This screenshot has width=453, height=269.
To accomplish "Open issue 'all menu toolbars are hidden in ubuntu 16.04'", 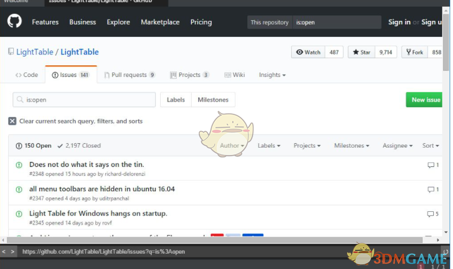I will click(x=102, y=189).
